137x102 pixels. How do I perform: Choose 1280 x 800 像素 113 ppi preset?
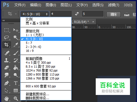tap(46, 74)
